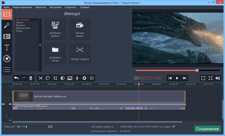Delete selected clip with trash icon
The height and width of the screenshot is (136, 225).
[x=31, y=78]
